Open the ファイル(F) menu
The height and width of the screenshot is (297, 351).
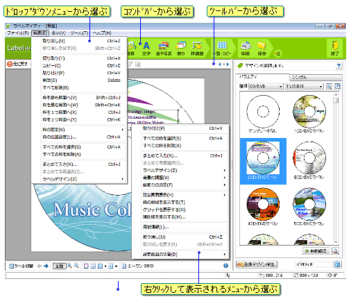18,33
